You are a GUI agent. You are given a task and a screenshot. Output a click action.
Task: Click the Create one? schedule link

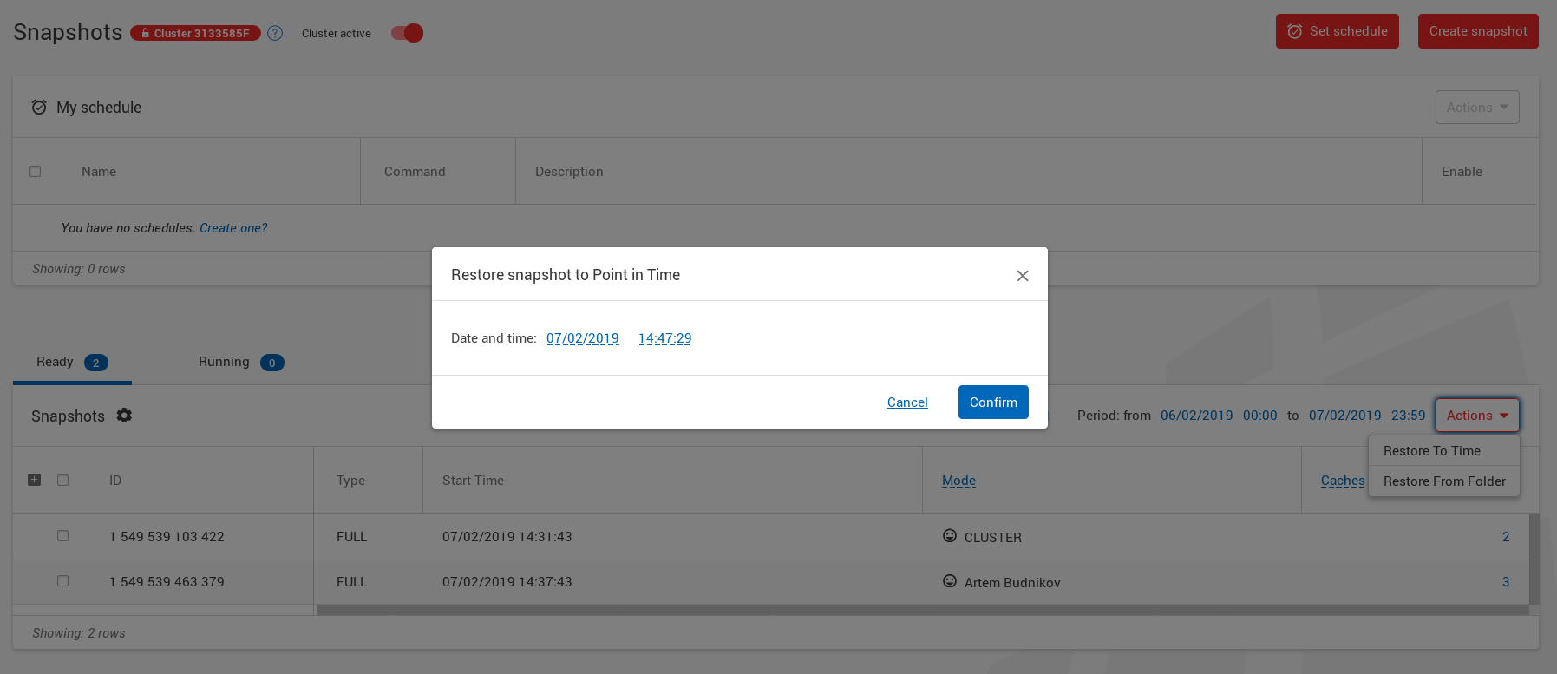tap(233, 228)
